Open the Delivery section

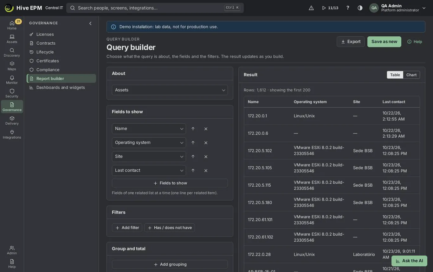click(12, 121)
